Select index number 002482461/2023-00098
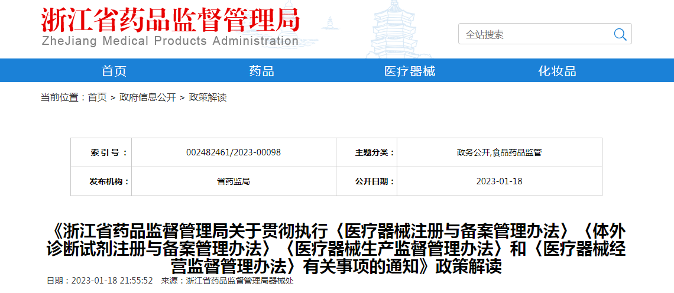This screenshot has width=674, height=293. coord(234,152)
